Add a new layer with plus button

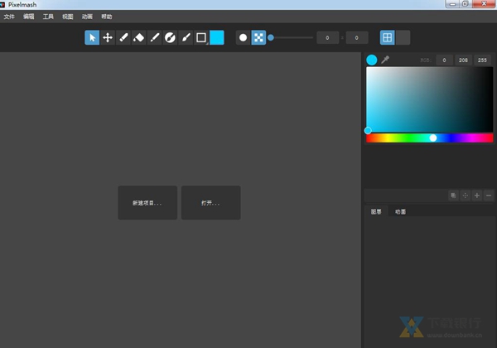click(x=477, y=196)
